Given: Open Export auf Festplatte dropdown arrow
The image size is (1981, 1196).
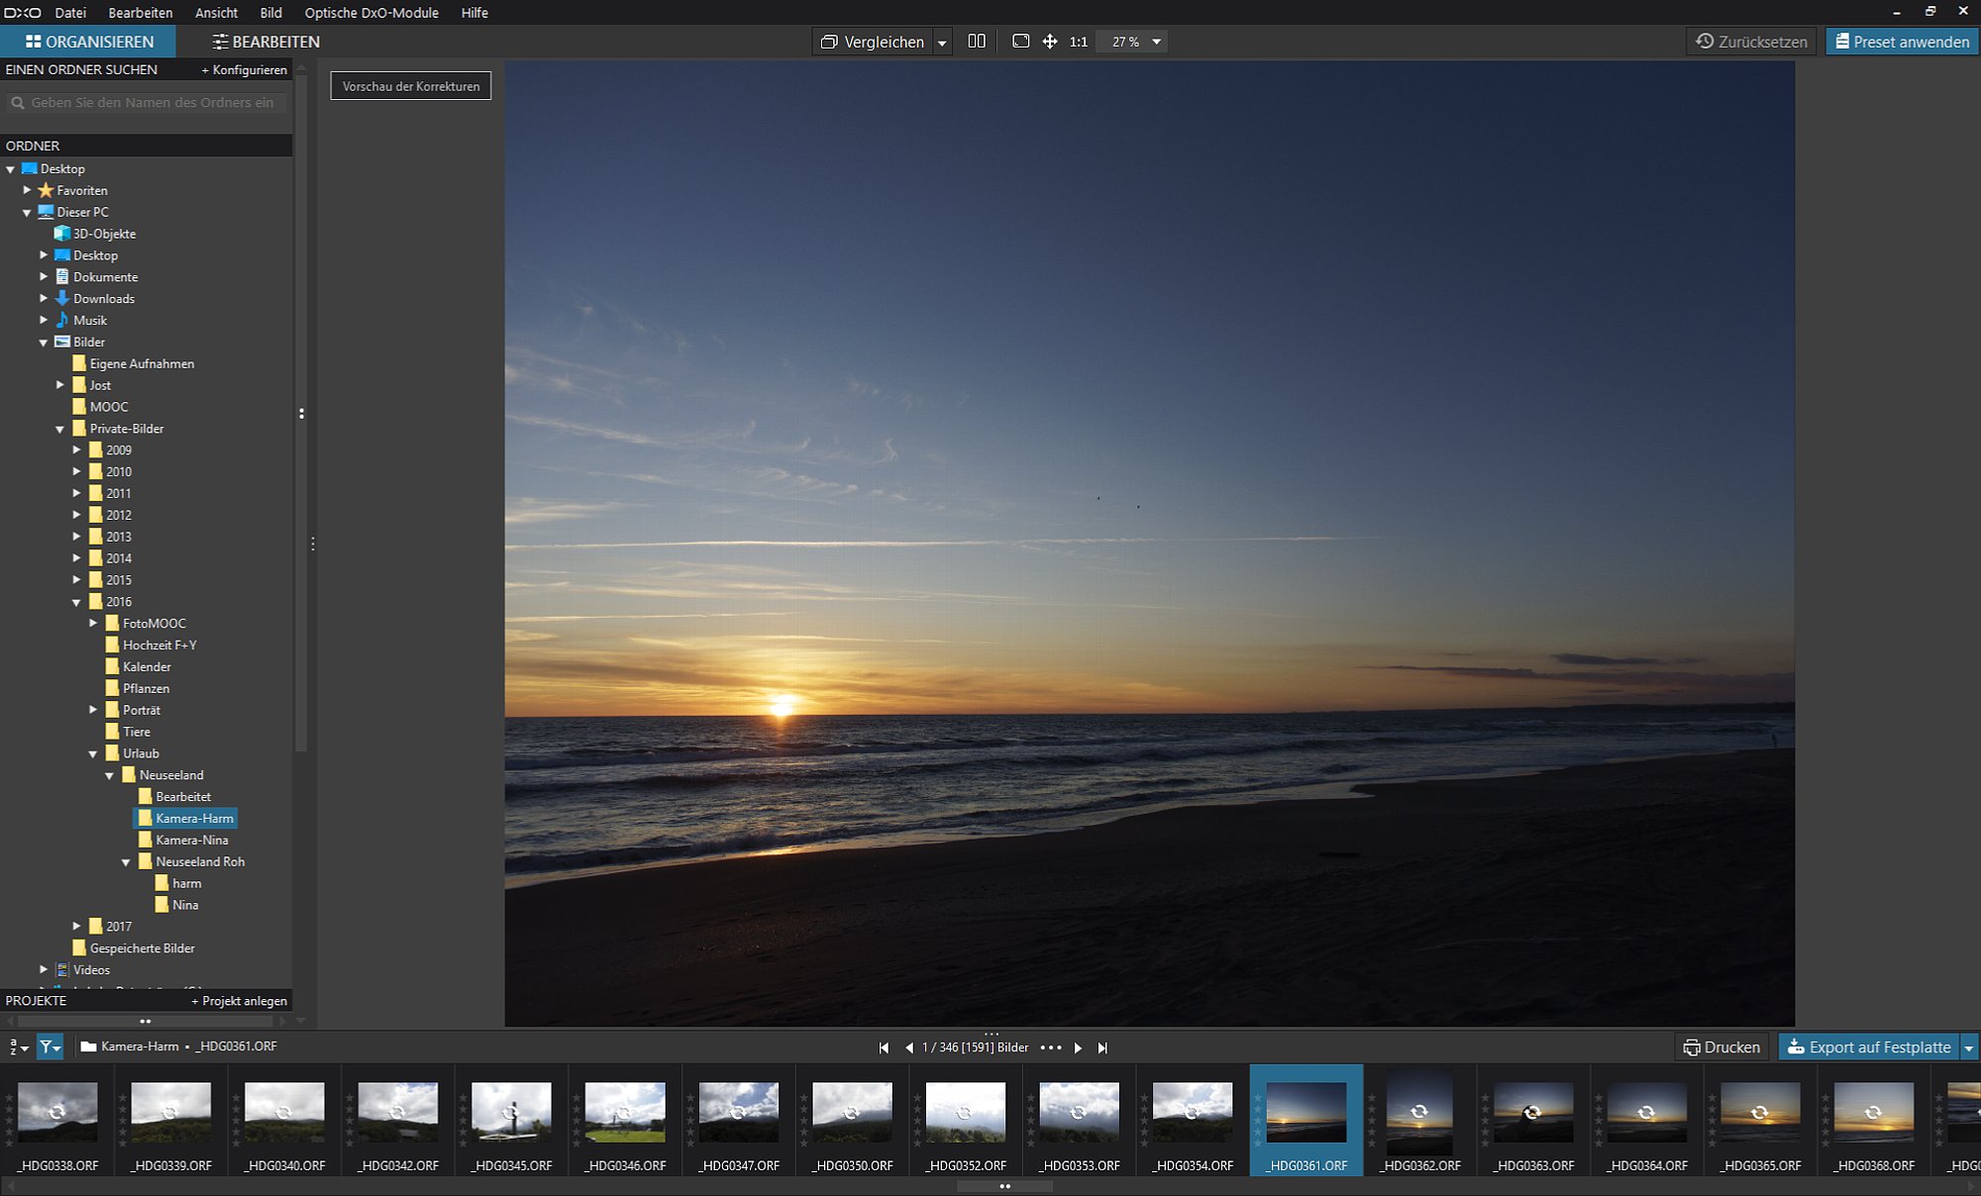Looking at the screenshot, I should (x=1968, y=1047).
